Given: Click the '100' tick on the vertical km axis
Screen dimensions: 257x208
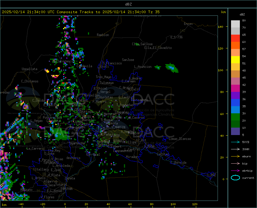Looking at the screenshot, I should 220,70.
